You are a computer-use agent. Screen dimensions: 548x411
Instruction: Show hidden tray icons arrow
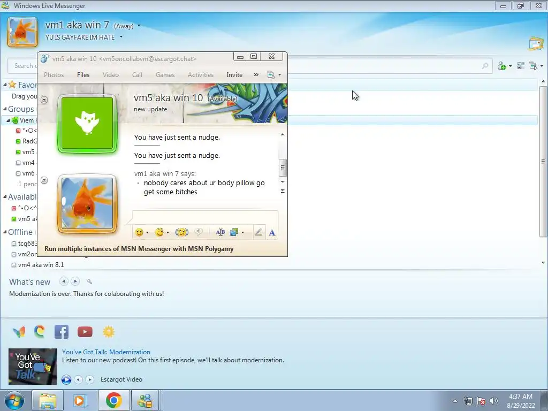point(455,401)
